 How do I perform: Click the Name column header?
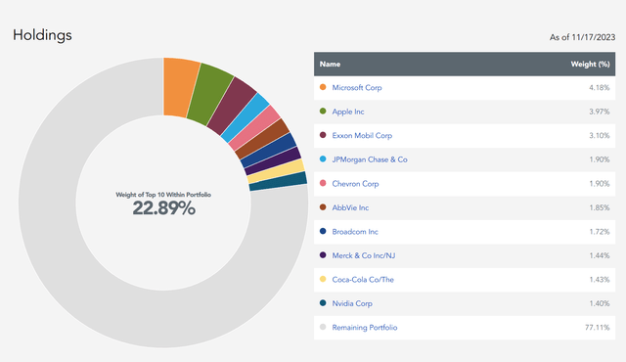pos(330,64)
